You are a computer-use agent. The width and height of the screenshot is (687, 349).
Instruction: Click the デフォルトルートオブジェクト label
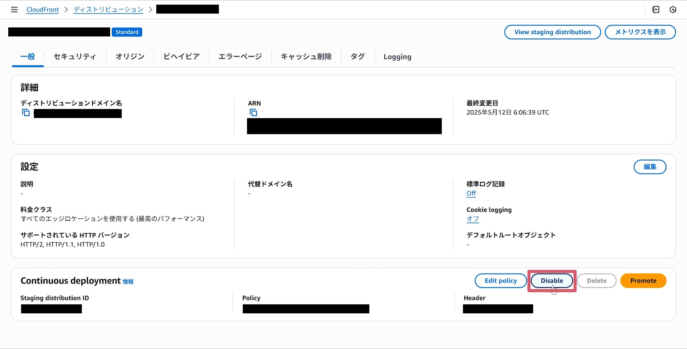511,235
